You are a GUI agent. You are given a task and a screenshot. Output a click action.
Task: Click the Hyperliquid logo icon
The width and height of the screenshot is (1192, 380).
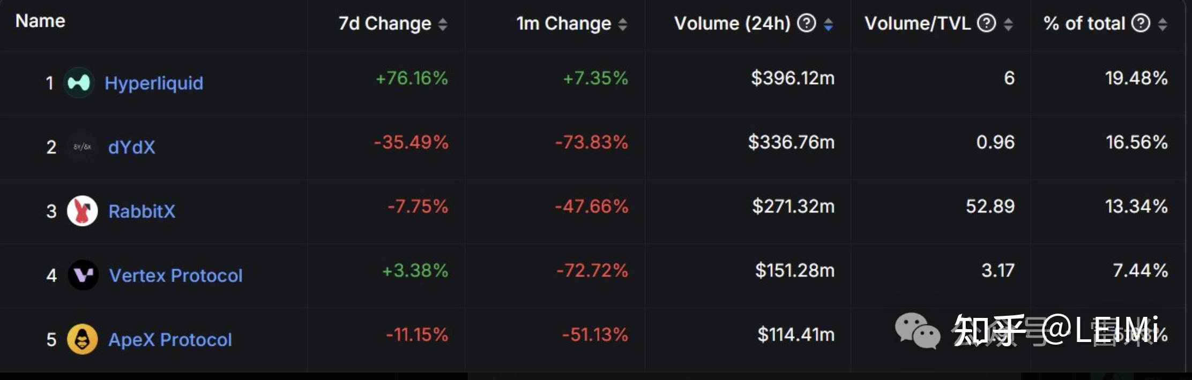click(79, 83)
